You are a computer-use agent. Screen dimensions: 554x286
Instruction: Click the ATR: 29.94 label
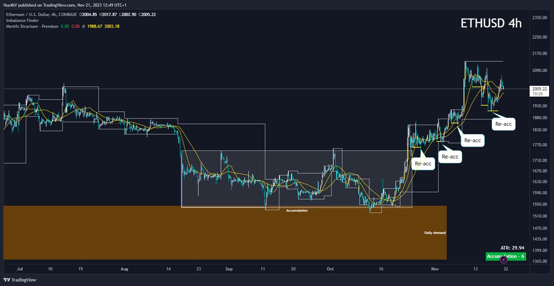pyautogui.click(x=512, y=247)
